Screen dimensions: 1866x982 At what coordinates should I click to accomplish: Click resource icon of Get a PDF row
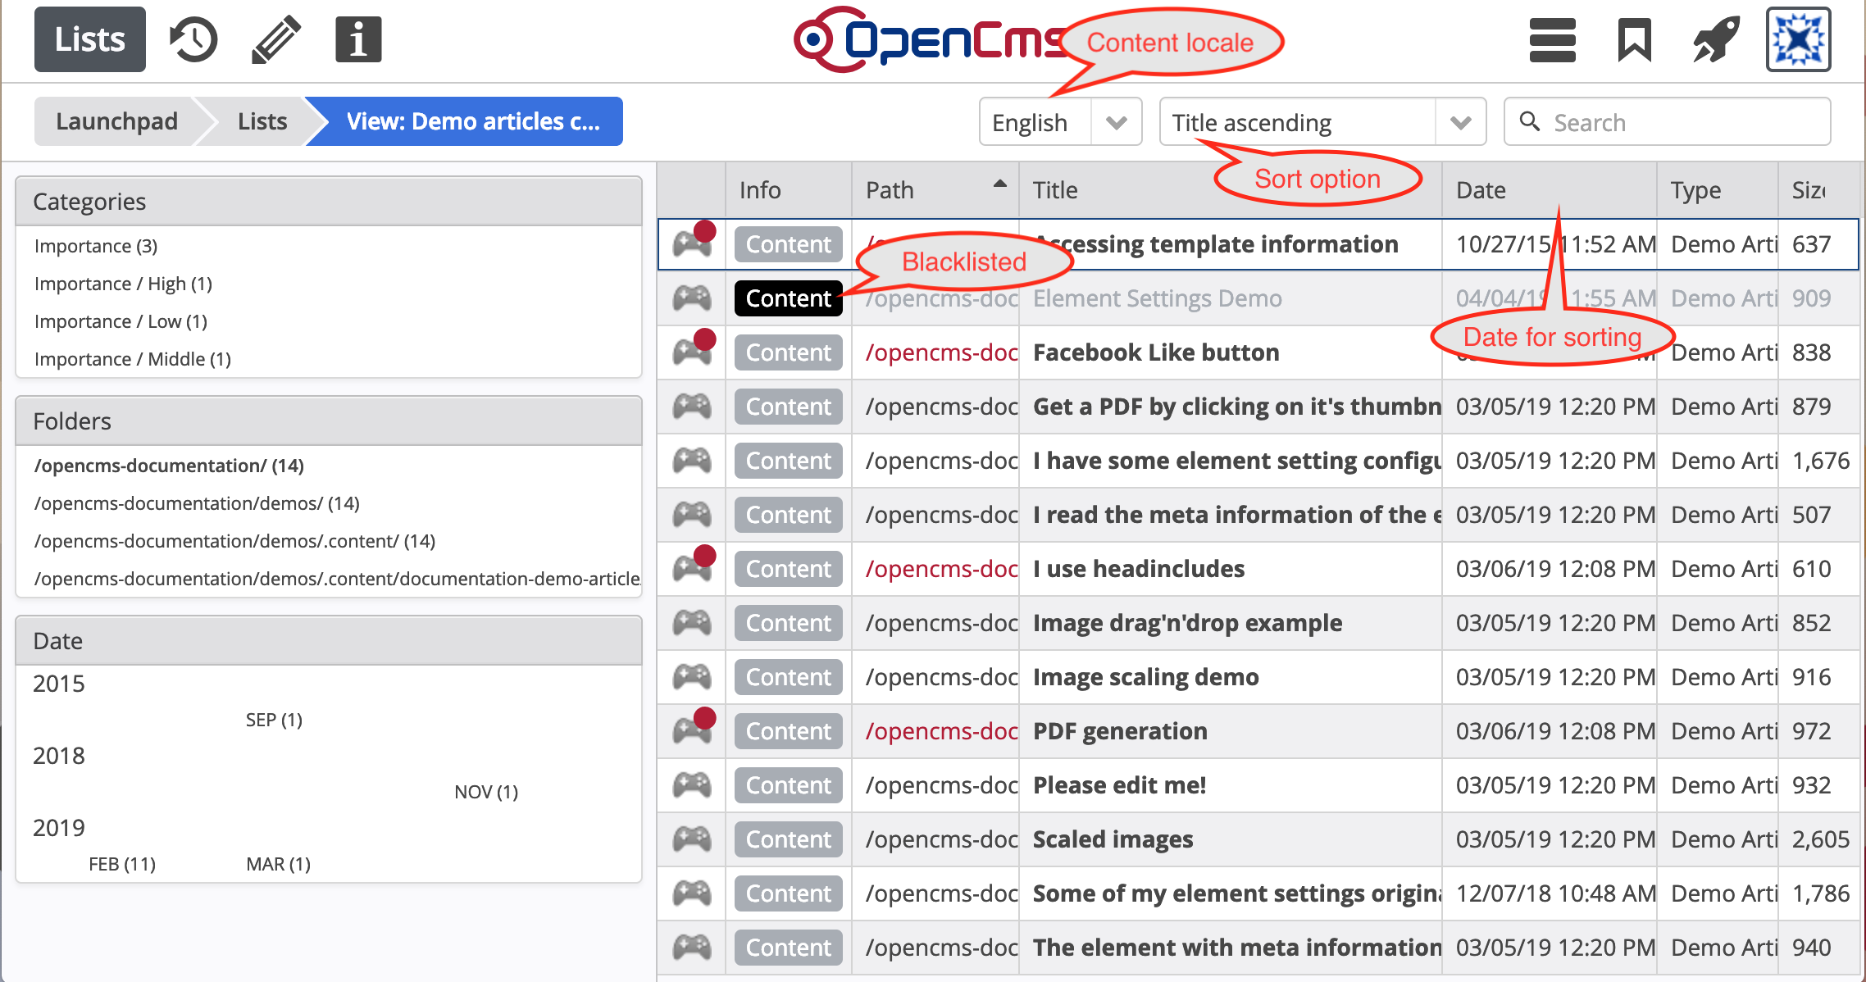[x=692, y=406]
